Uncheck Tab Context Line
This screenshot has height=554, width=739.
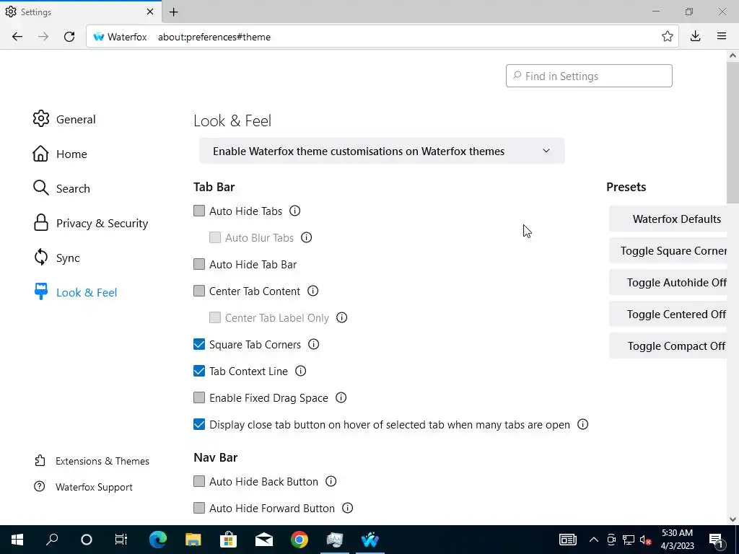pyautogui.click(x=199, y=371)
